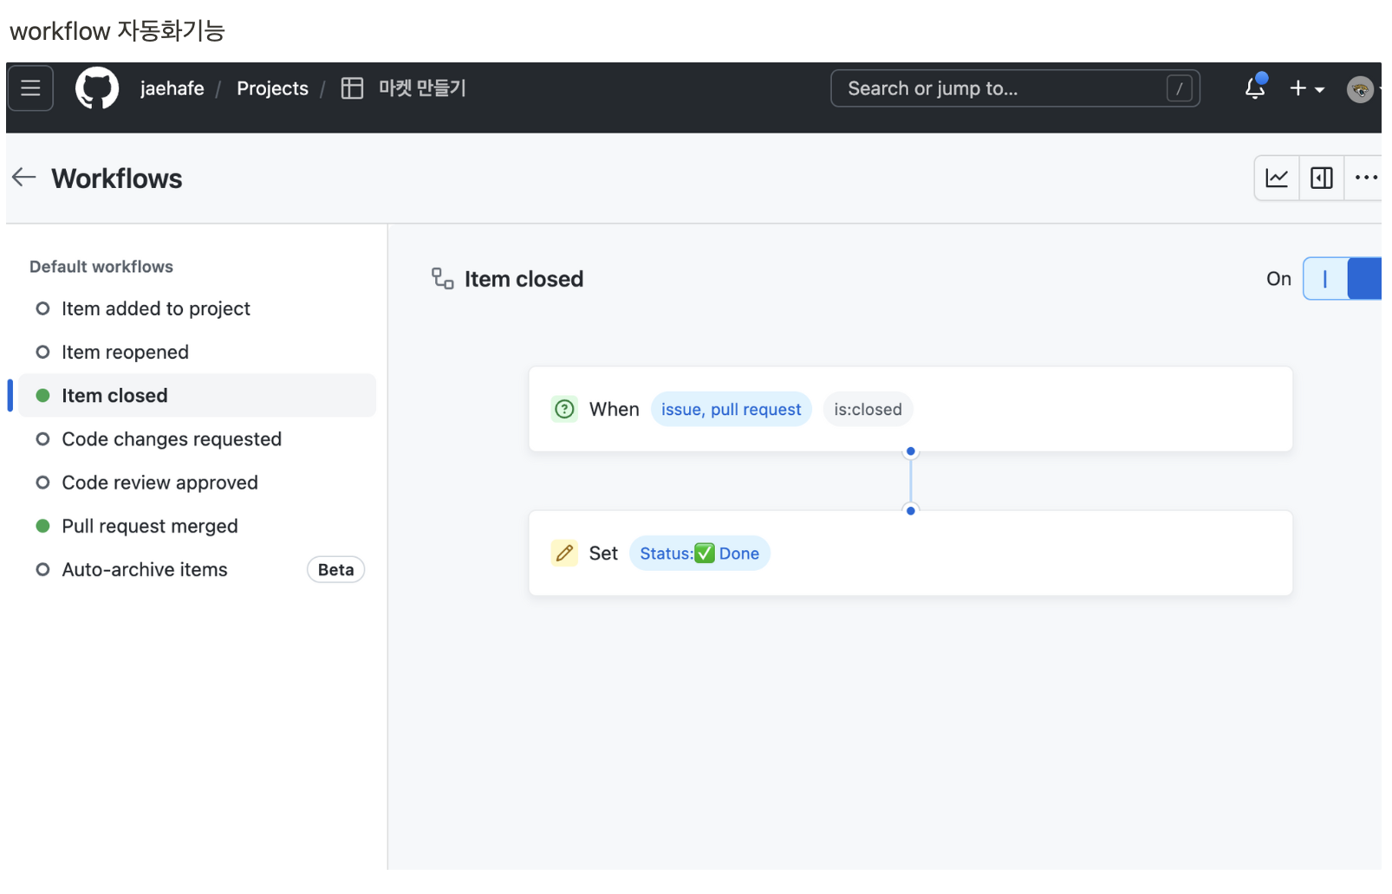The height and width of the screenshot is (894, 1392).
Task: Go to the Projects breadcrumb link
Action: 272,88
